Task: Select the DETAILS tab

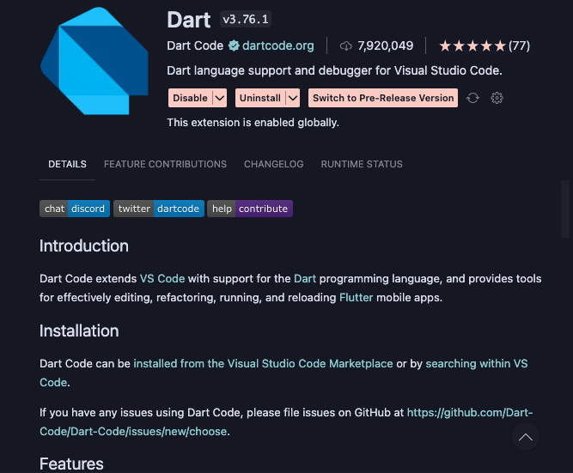Action: [67, 164]
